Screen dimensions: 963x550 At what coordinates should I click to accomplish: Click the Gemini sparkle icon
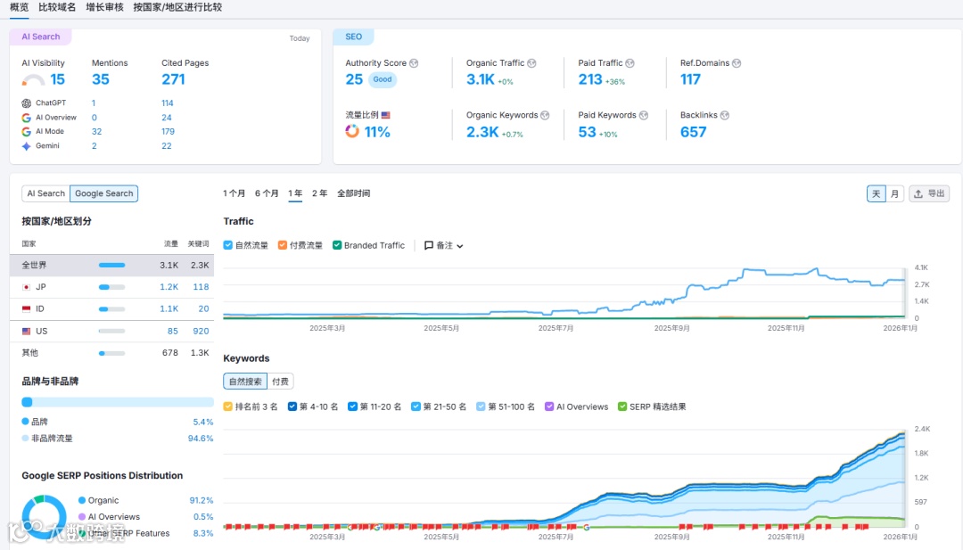point(27,146)
